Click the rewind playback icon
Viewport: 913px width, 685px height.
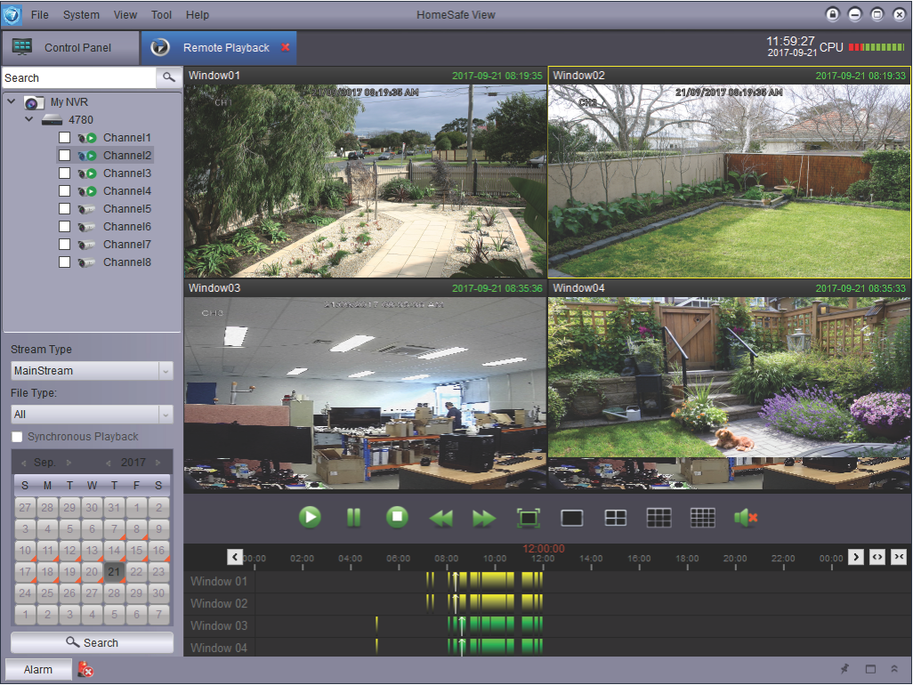click(440, 518)
